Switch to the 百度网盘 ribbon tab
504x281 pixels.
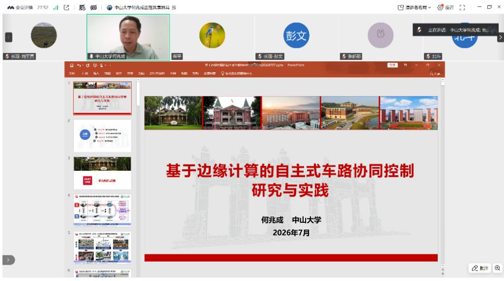click(210, 73)
